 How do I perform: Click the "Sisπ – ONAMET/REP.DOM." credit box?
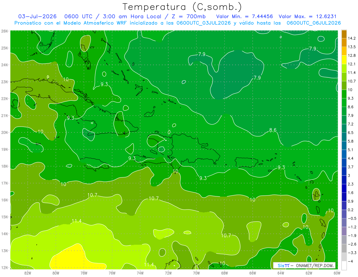click(304, 265)
